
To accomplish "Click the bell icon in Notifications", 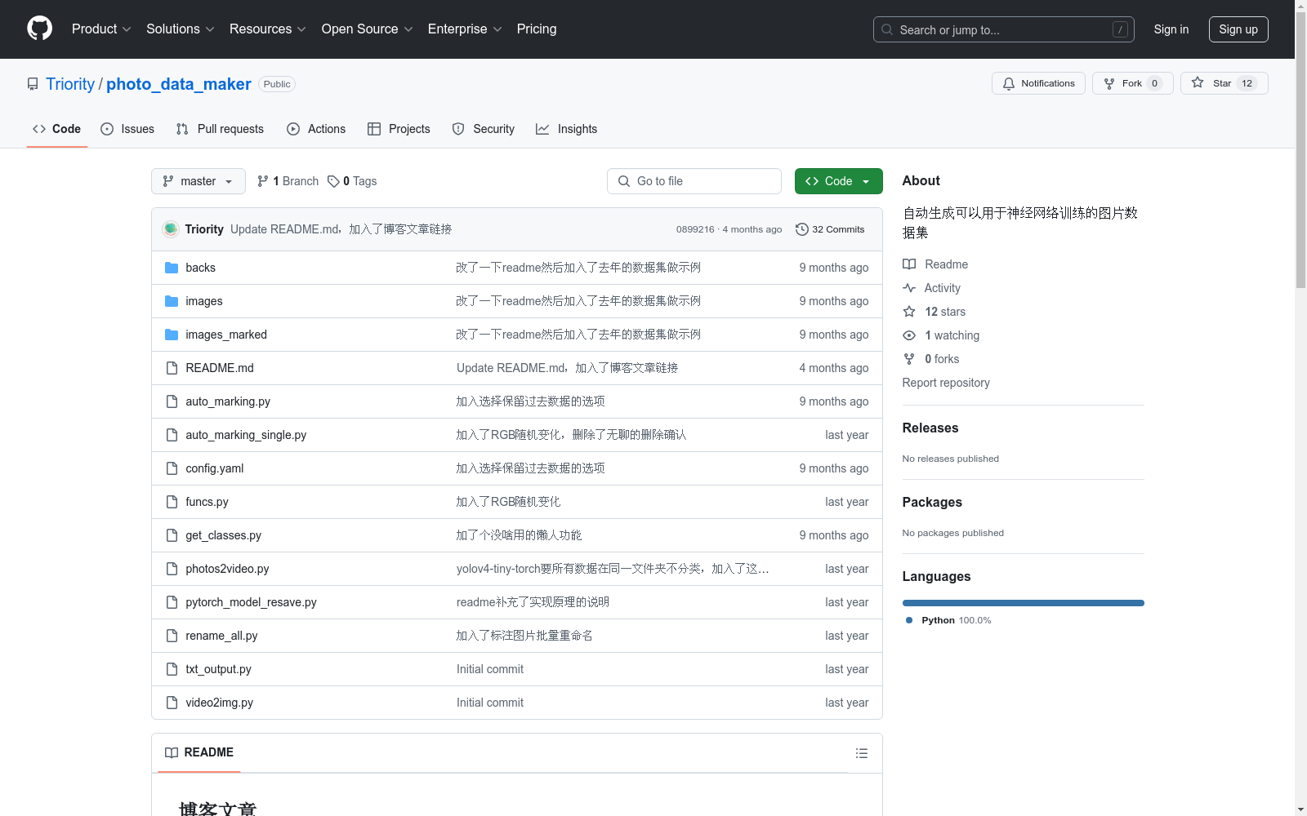I will click(1009, 83).
